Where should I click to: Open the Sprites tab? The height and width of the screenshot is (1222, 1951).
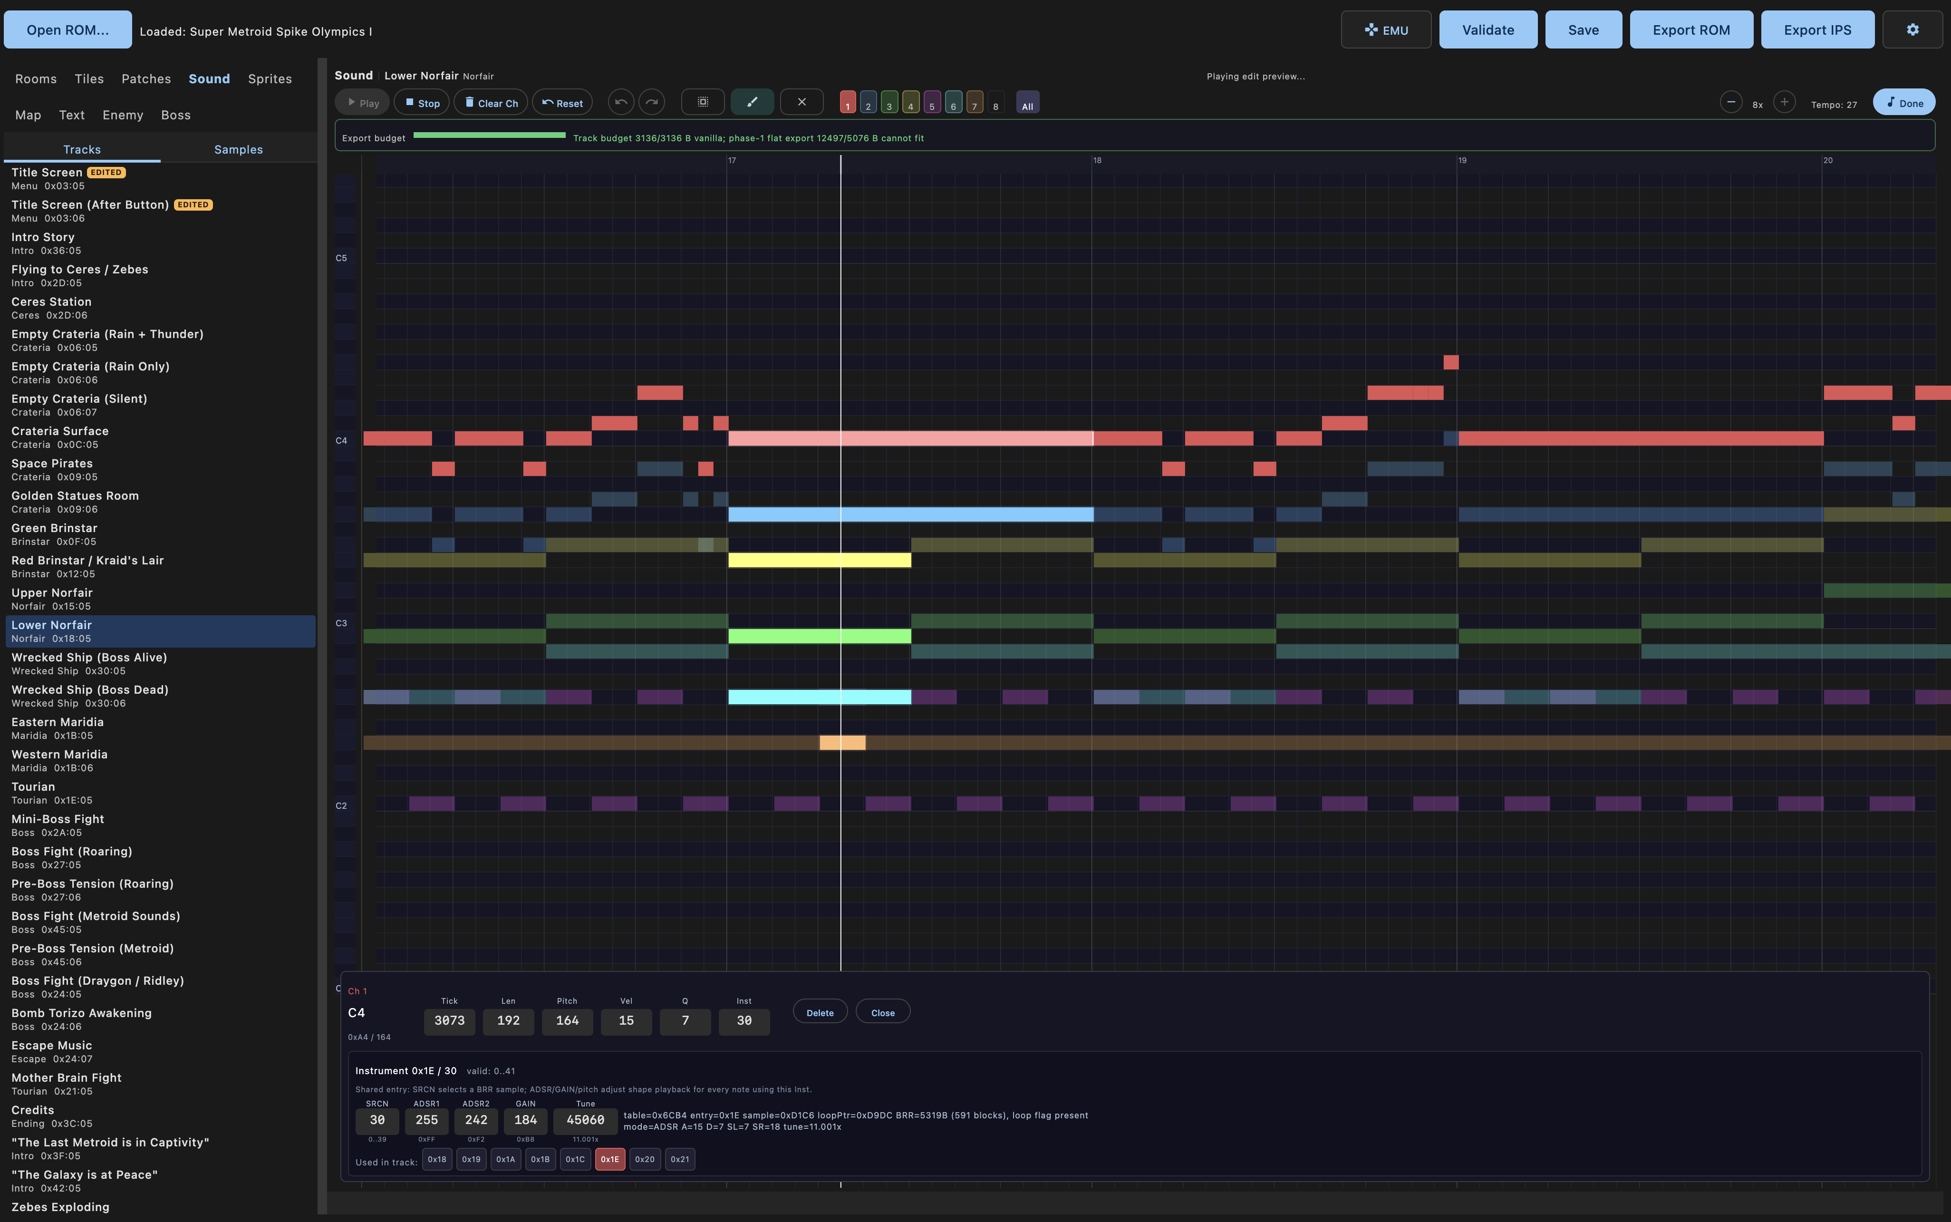[x=270, y=78]
